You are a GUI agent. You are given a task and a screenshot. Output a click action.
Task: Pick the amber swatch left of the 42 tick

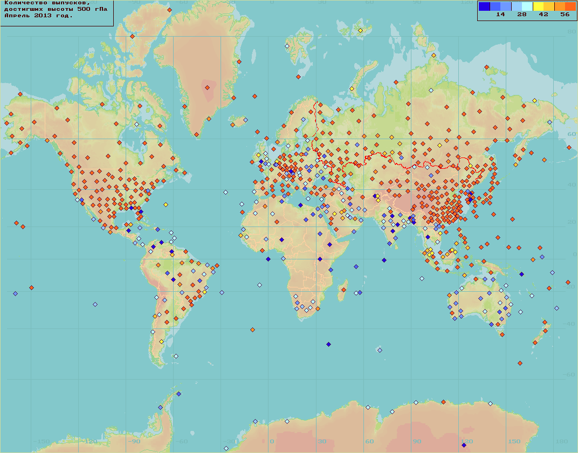pos(548,6)
